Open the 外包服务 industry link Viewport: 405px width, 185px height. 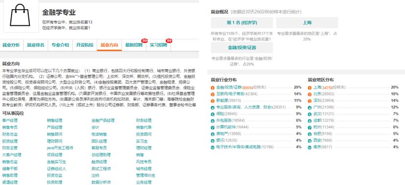coord(224,121)
